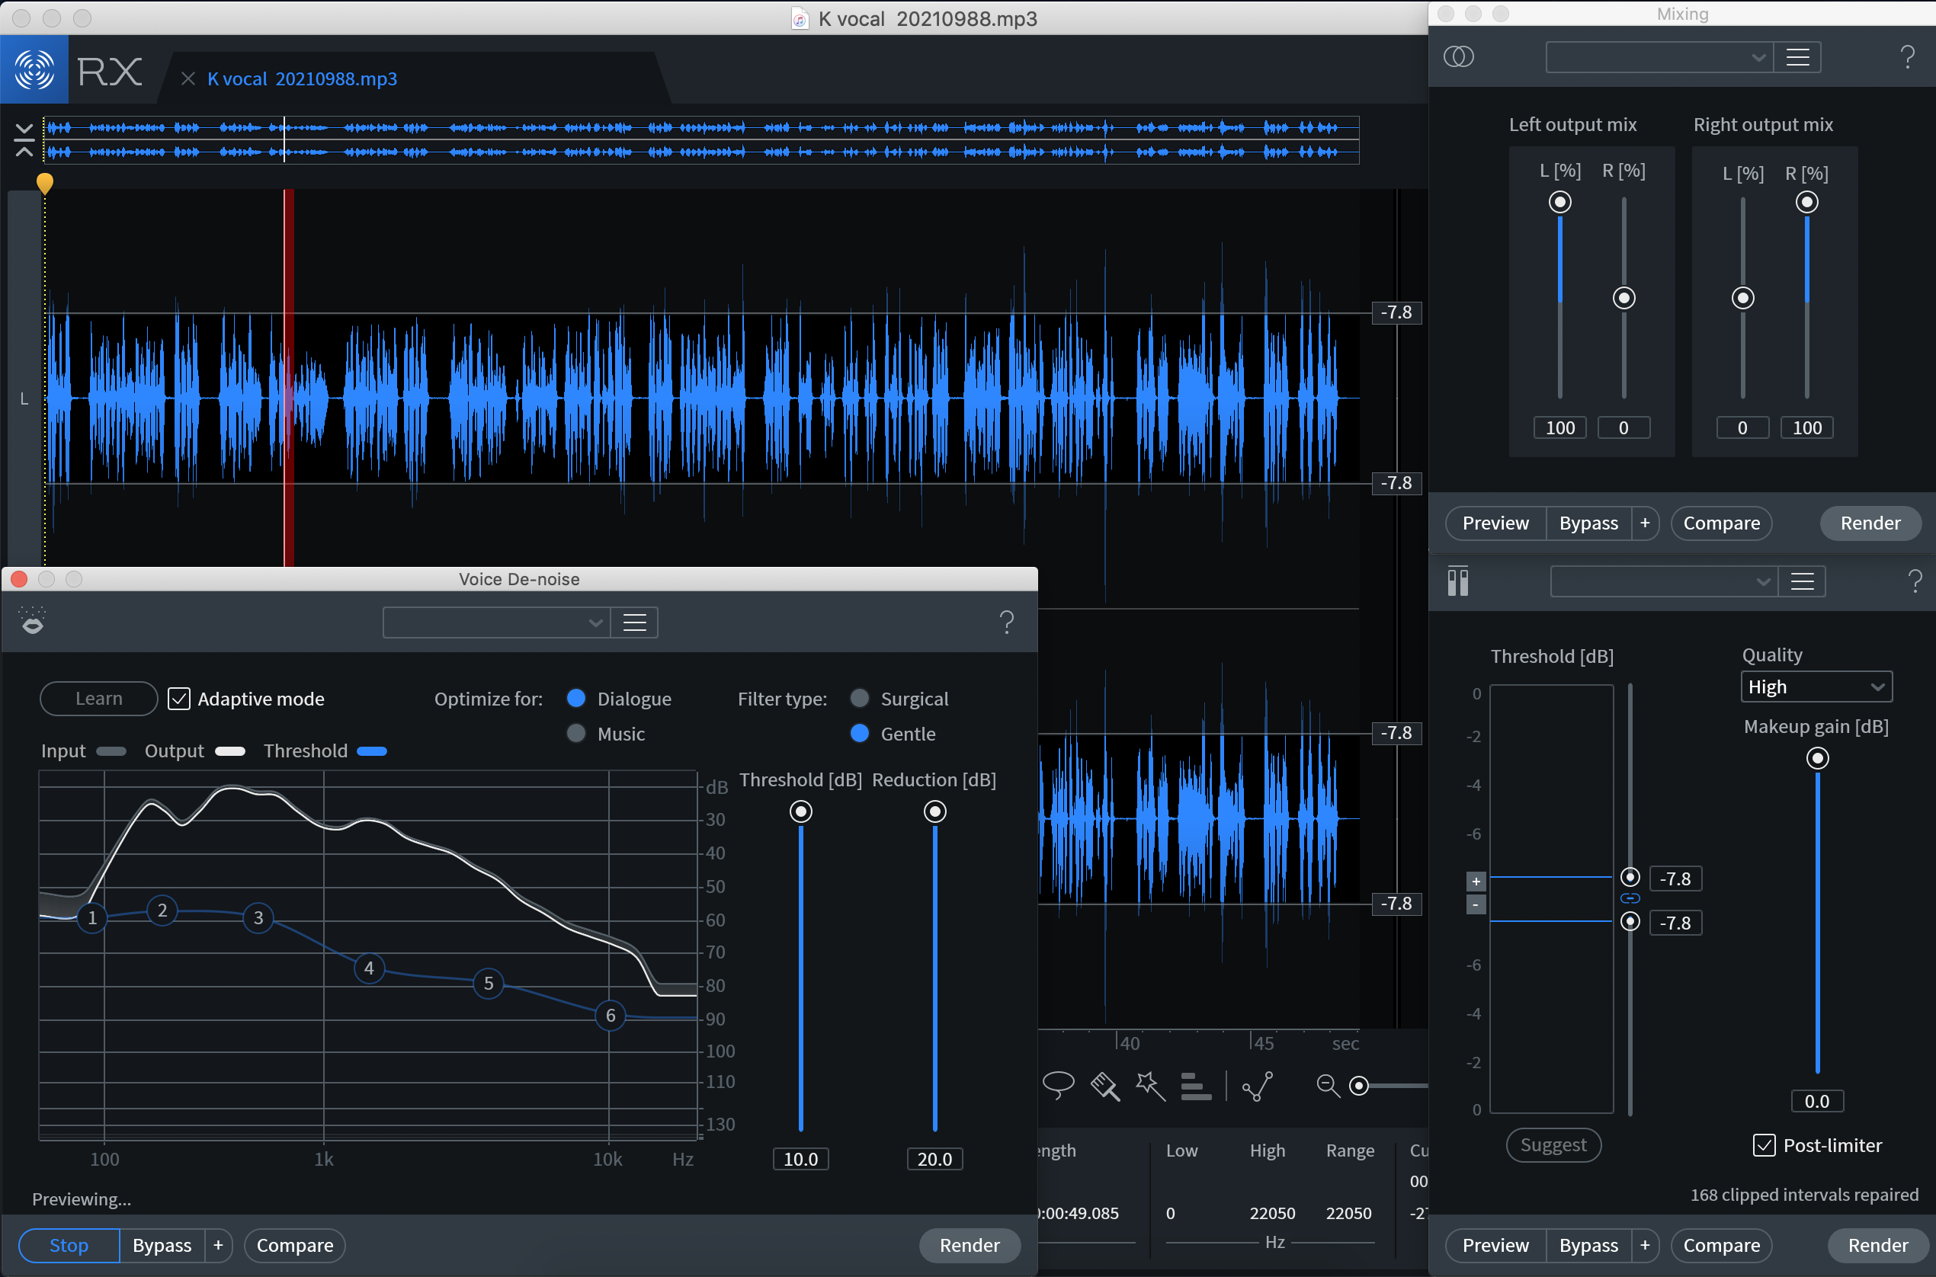Screen dimensions: 1936x1277
Task: Click the Learn button to analyze noise
Action: [x=95, y=699]
